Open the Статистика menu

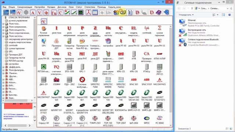[90, 7]
